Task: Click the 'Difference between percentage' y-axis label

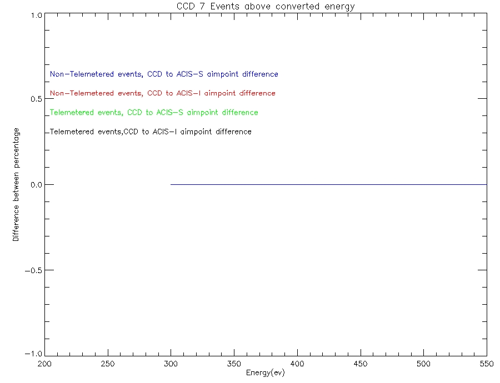Action: (x=16, y=184)
